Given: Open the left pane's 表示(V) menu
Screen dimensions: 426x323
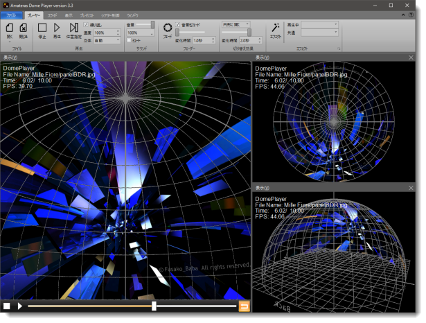Looking at the screenshot, I should pos(10,58).
